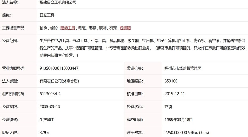Click the 职员人数 field label
The image size is (248, 137).
pos(10,133)
